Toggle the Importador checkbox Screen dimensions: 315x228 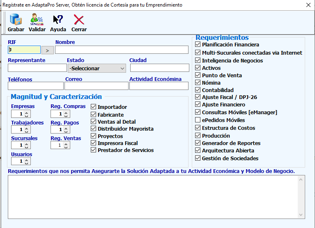point(93,107)
